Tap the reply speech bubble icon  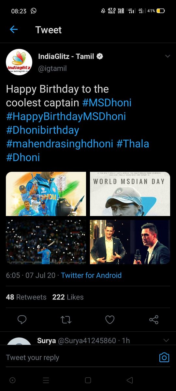pos(22,320)
